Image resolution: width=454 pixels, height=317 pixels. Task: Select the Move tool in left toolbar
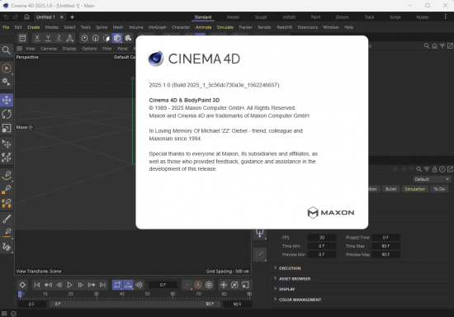click(x=7, y=100)
